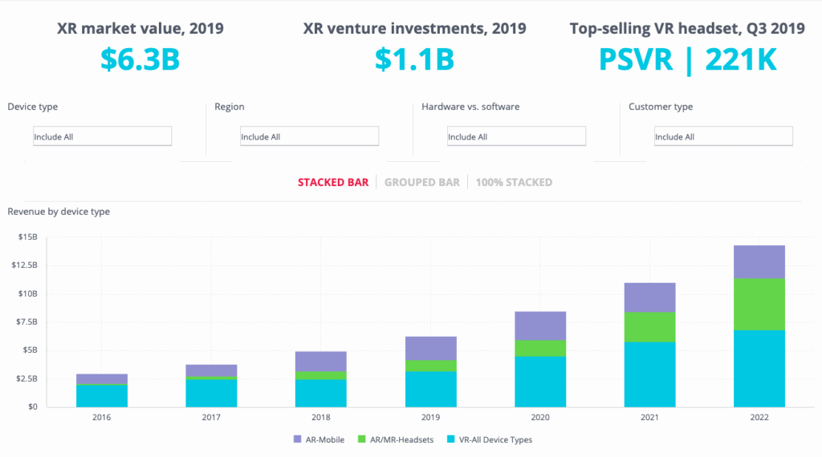Select the 2016 VR cyan bar segment
This screenshot has height=457, width=822.
[x=102, y=396]
